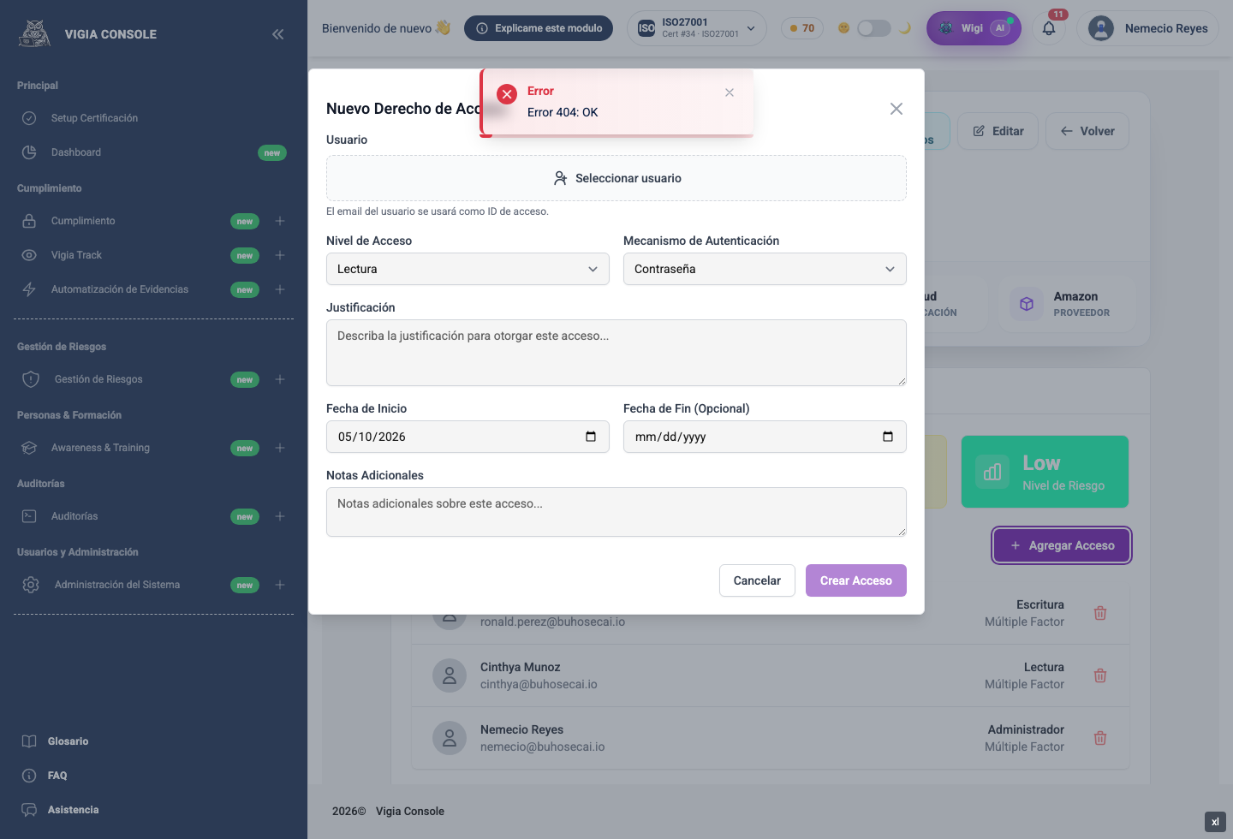
Task: Submit with Crear Acceso button
Action: 856,580
